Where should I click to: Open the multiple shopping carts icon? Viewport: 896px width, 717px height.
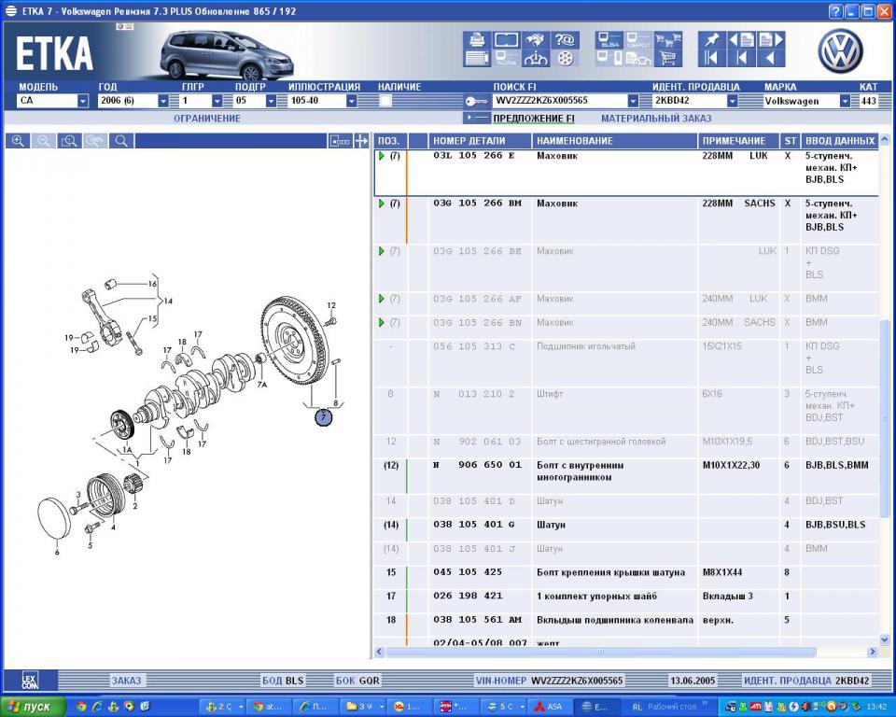[x=667, y=39]
